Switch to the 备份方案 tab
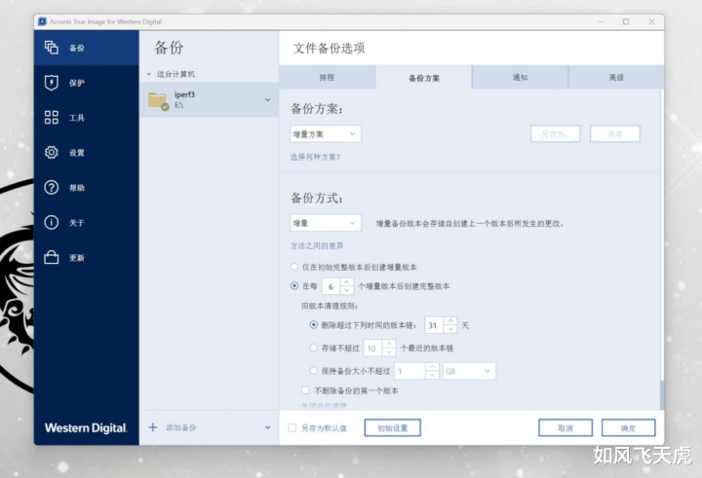702x478 pixels. [423, 78]
